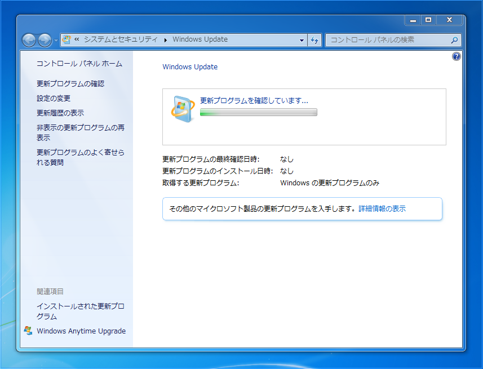Click 更新プログラムの確認 in sidebar
Screen dimensions: 483x369
pyautogui.click(x=70, y=84)
